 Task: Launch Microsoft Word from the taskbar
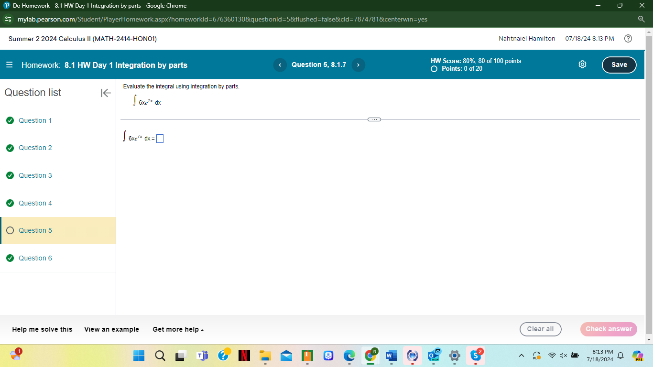[391, 356]
